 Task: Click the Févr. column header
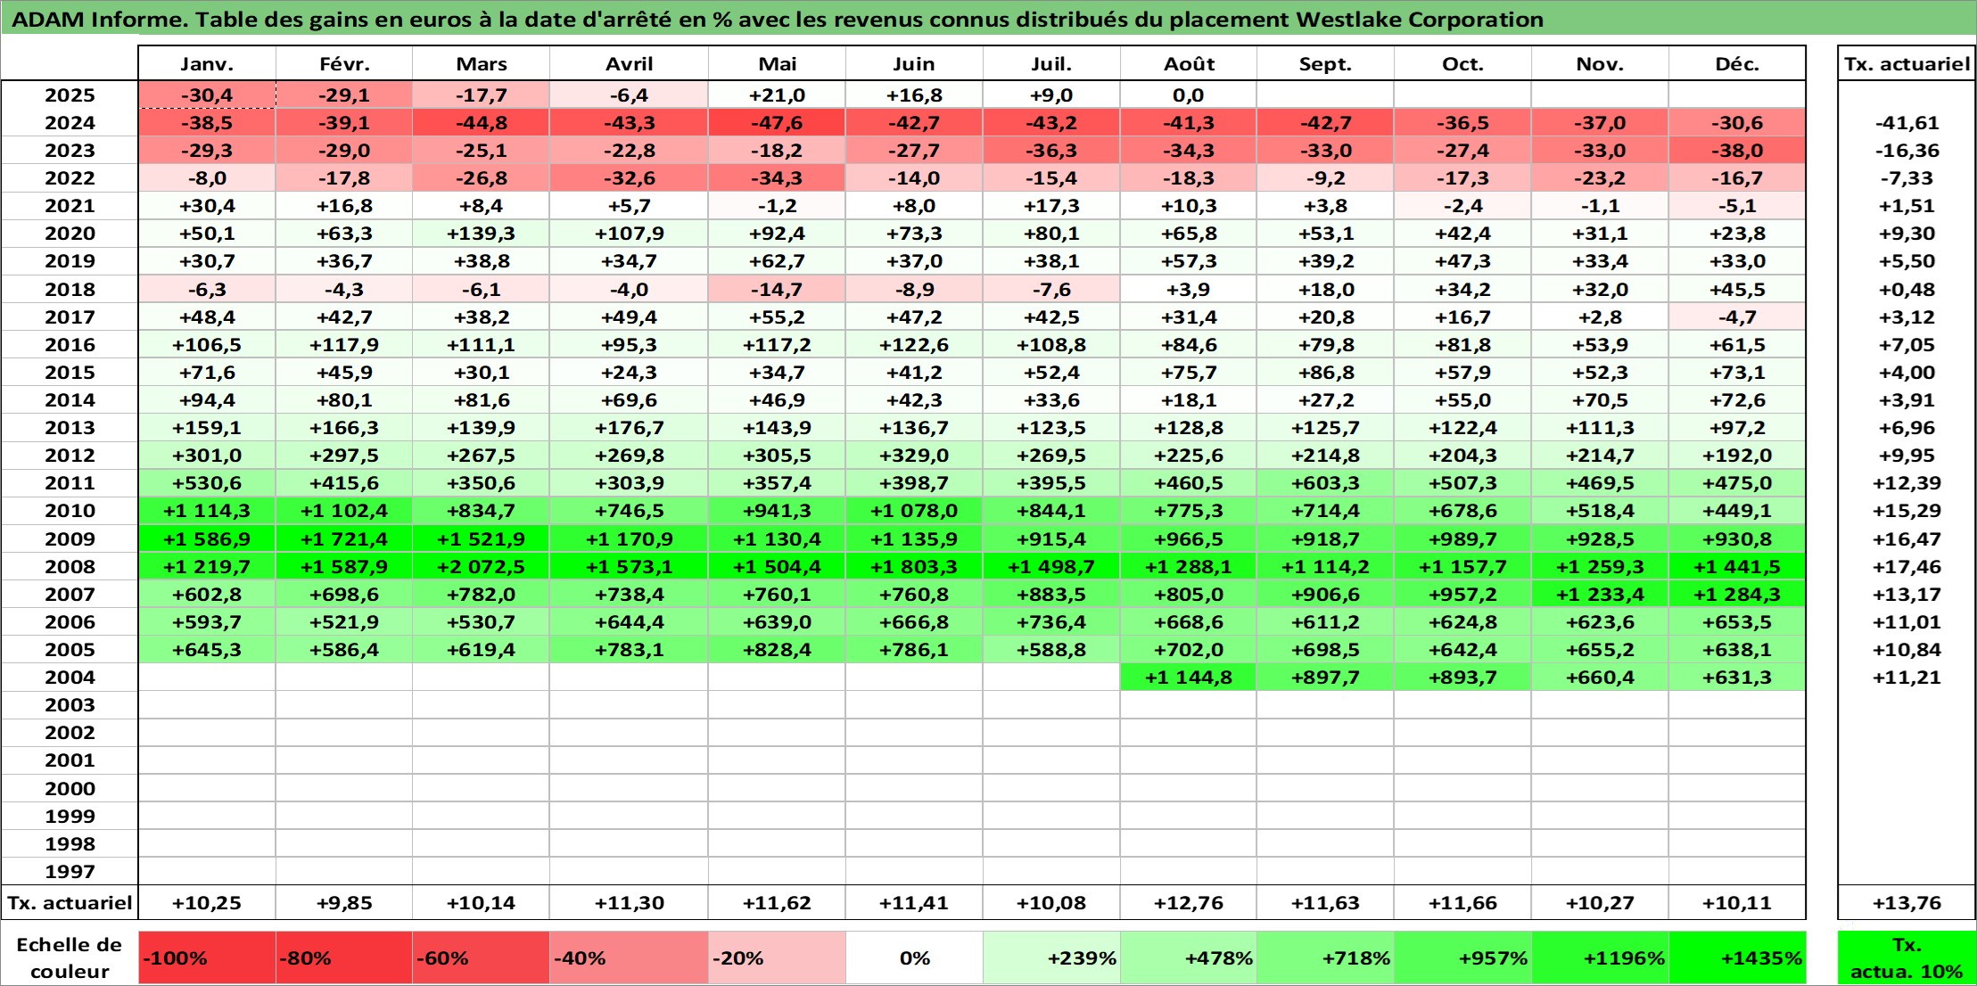click(344, 63)
